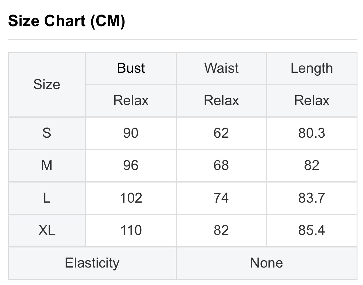The image size is (363, 285).
Task: Click the bust value 110 cell
Action: (x=131, y=230)
